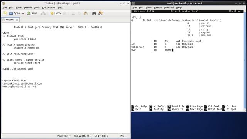
Task: Open terminal File menu
Action: click(135, 8)
